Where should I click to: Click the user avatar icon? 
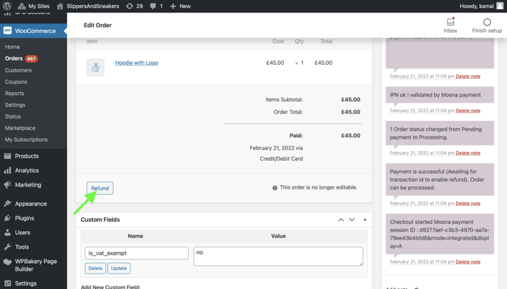[500, 6]
